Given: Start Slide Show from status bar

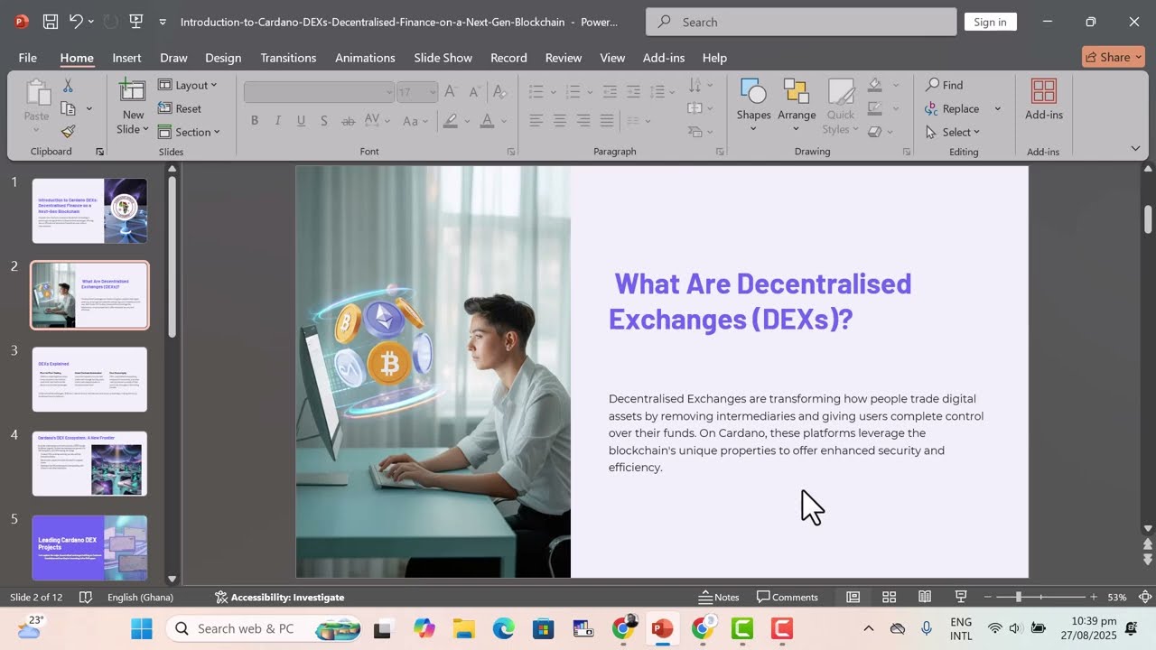Looking at the screenshot, I should (961, 597).
